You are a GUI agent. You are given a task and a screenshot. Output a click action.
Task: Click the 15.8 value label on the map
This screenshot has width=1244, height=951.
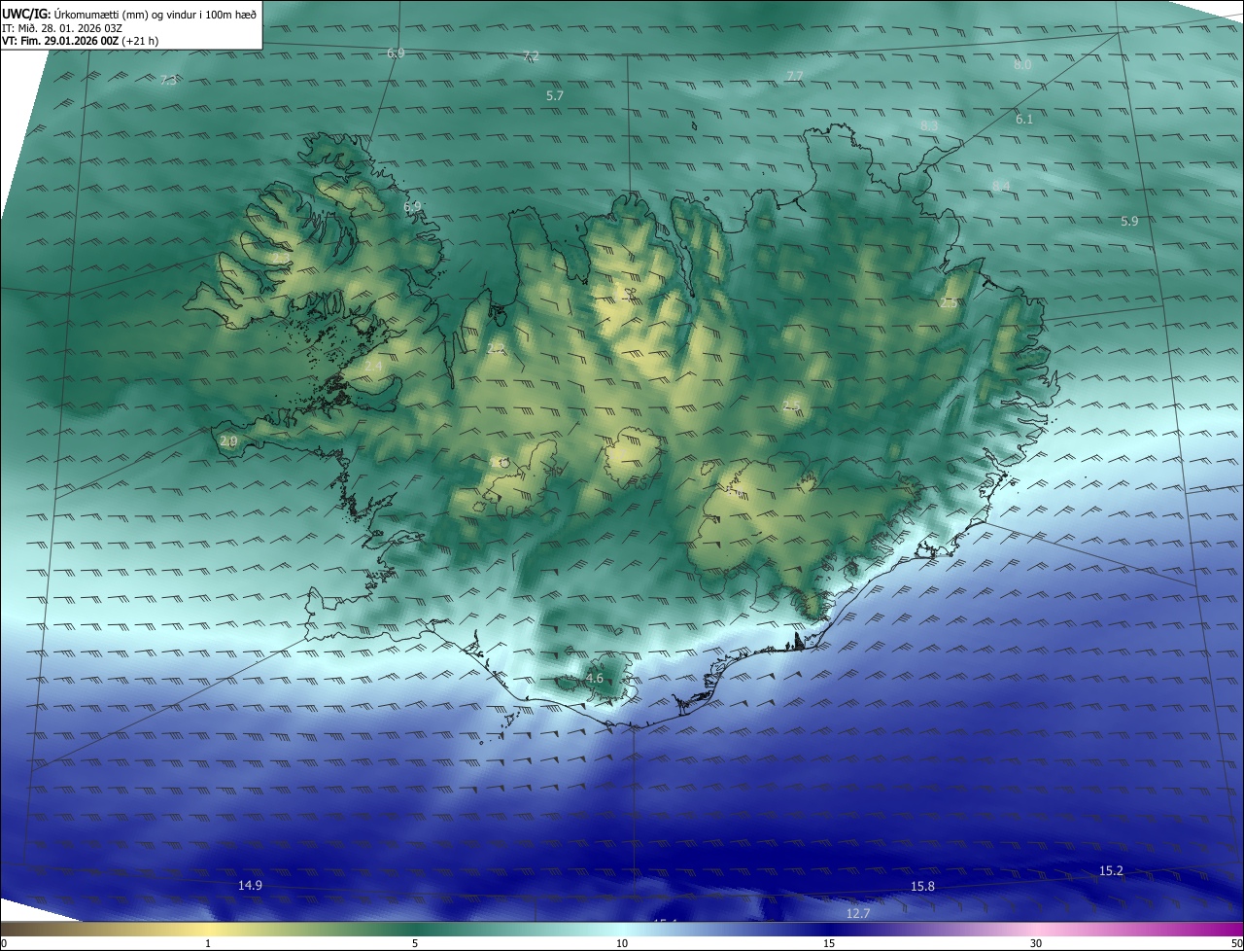click(922, 886)
